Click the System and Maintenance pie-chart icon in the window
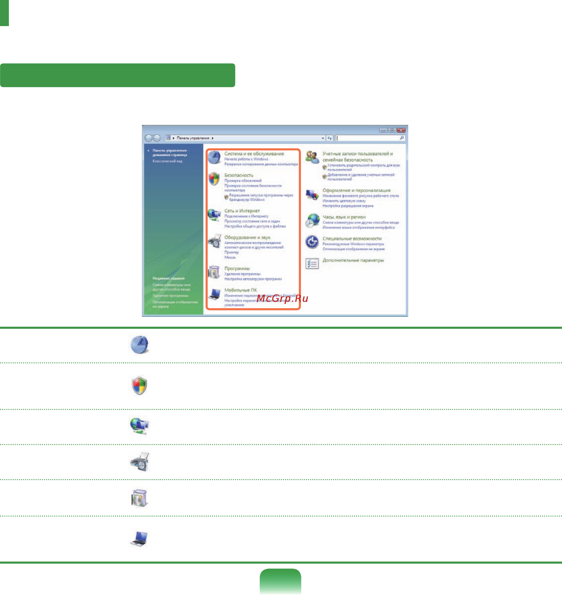The width and height of the screenshot is (562, 596). point(214,157)
